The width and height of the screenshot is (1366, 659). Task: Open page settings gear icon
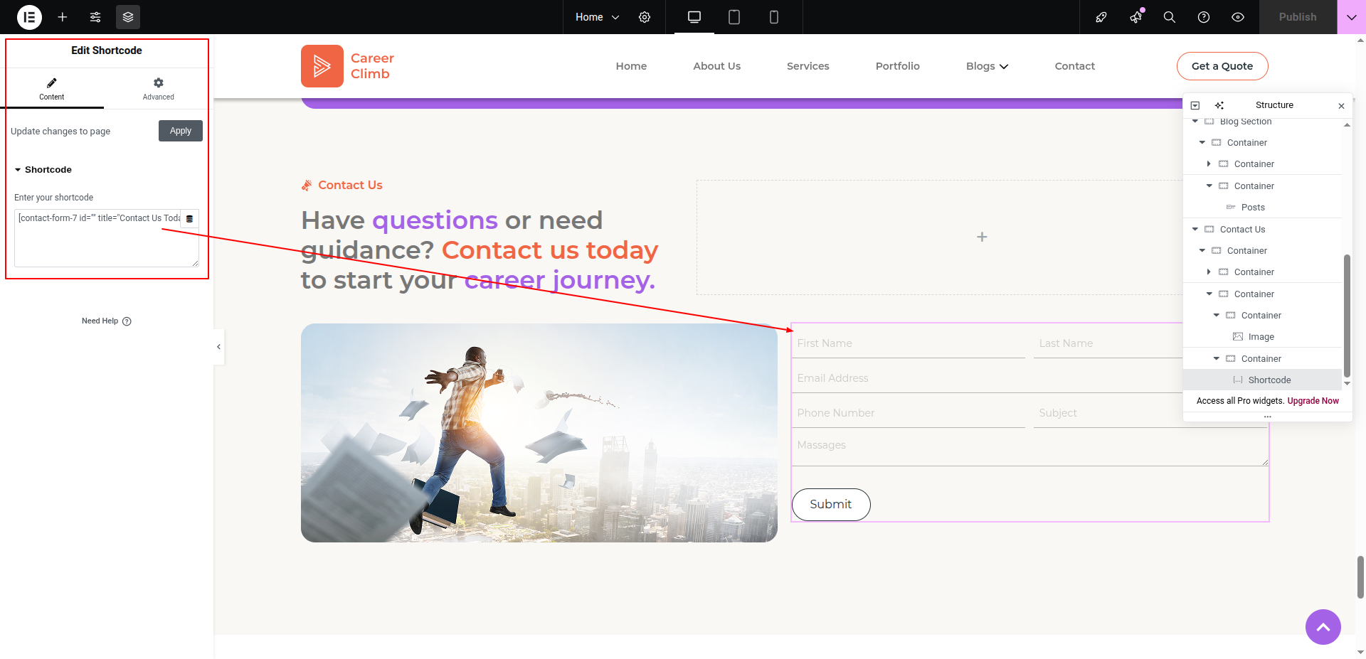645,17
